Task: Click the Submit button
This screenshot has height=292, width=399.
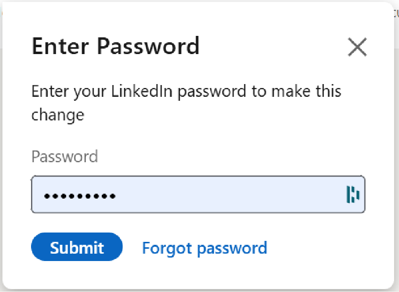Action: tap(76, 247)
